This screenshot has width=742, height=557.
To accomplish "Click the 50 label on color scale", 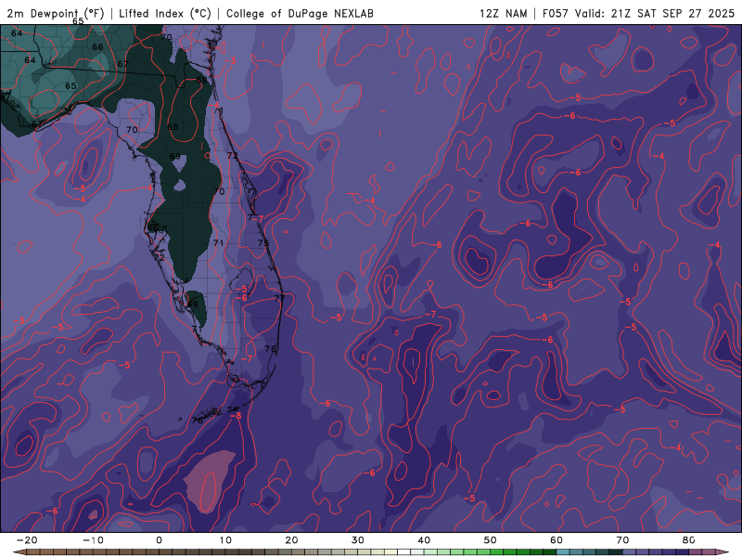I will pyautogui.click(x=491, y=540).
